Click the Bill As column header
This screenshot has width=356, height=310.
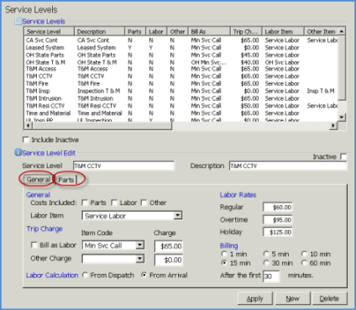tap(209, 31)
